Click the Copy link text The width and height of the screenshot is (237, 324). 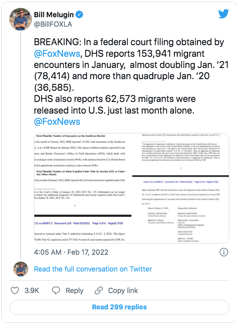pyautogui.click(x=123, y=290)
